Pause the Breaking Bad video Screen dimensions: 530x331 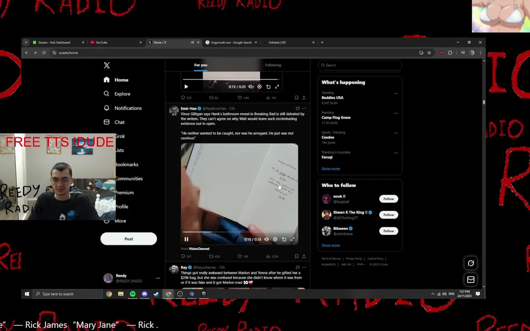click(x=186, y=239)
